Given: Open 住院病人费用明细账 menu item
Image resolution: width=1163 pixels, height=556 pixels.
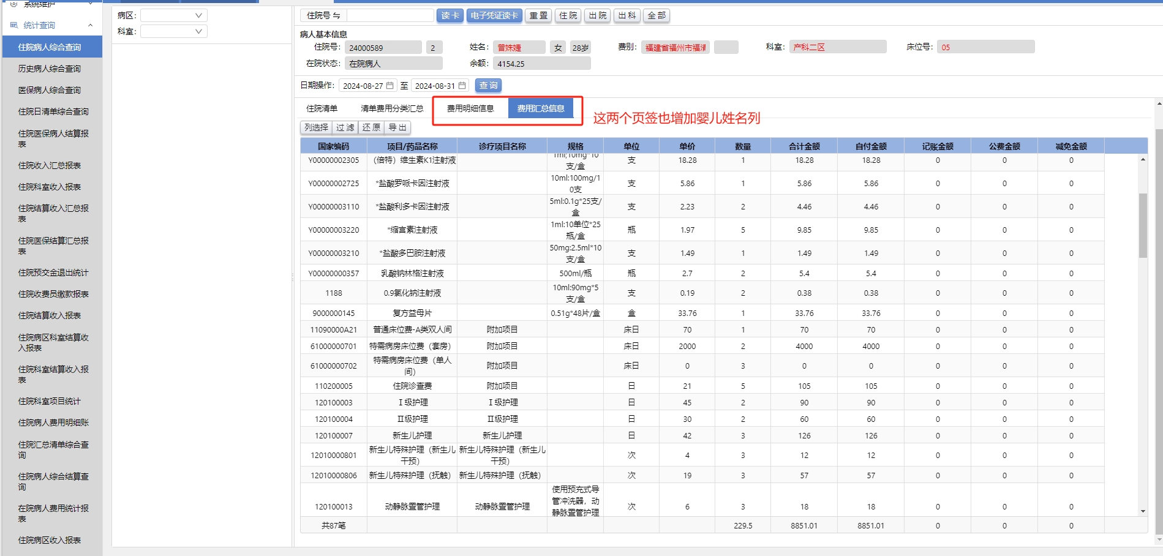Looking at the screenshot, I should pyautogui.click(x=52, y=423).
